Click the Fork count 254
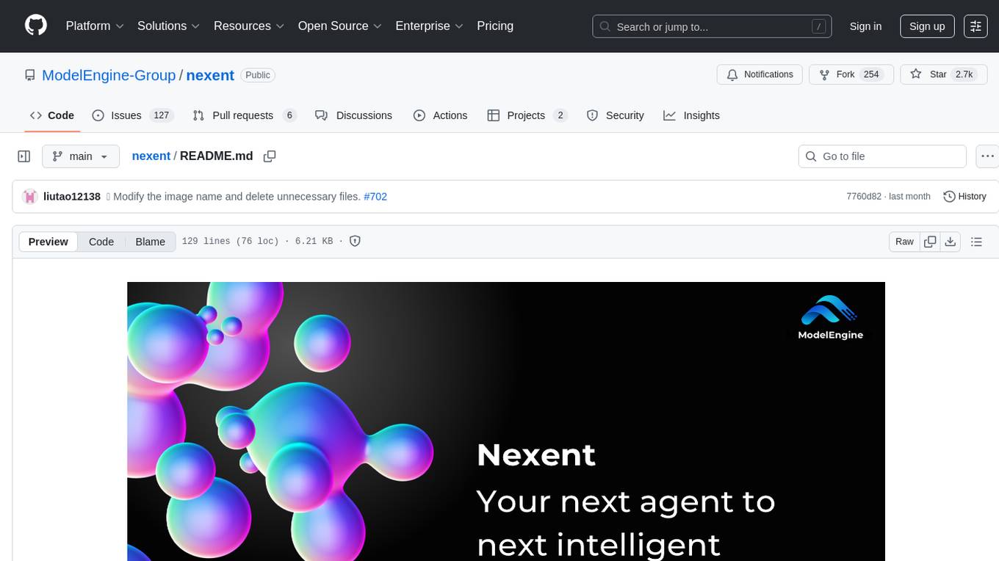Screen dimensions: 999x561 [871, 75]
